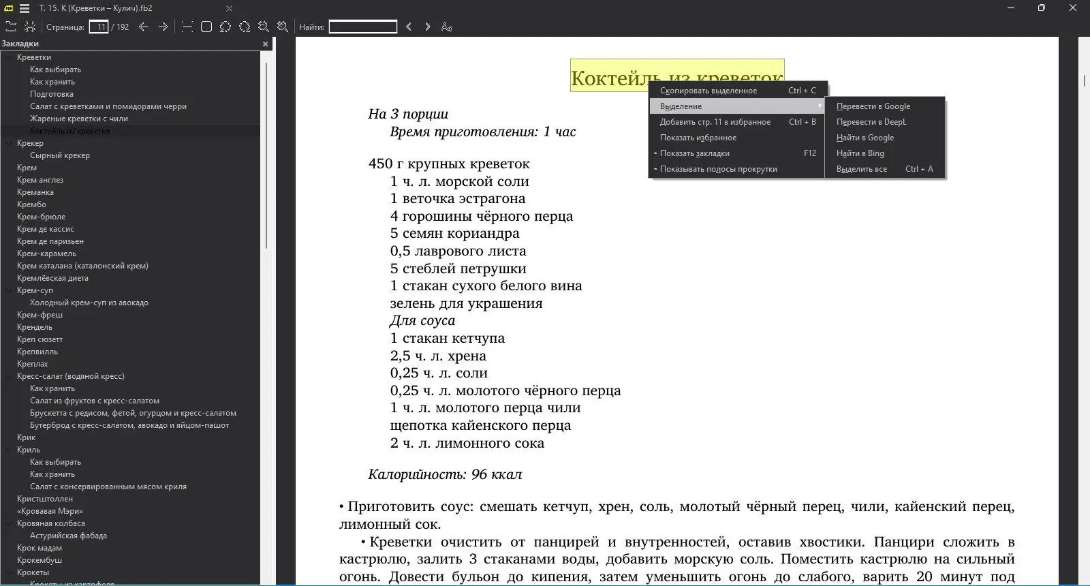This screenshot has height=586, width=1090.
Task: Go to the next page with the right arrow
Action: 163,27
